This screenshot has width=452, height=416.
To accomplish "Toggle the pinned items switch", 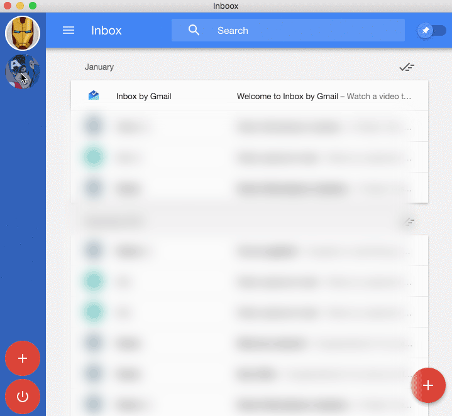I will [431, 31].
